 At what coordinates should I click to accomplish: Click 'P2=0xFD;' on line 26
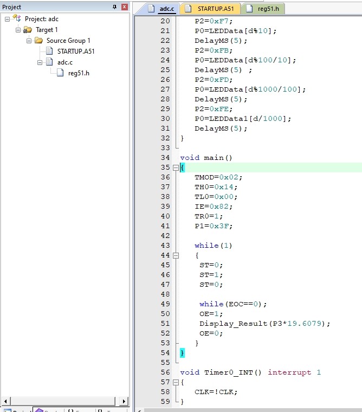pyautogui.click(x=214, y=80)
